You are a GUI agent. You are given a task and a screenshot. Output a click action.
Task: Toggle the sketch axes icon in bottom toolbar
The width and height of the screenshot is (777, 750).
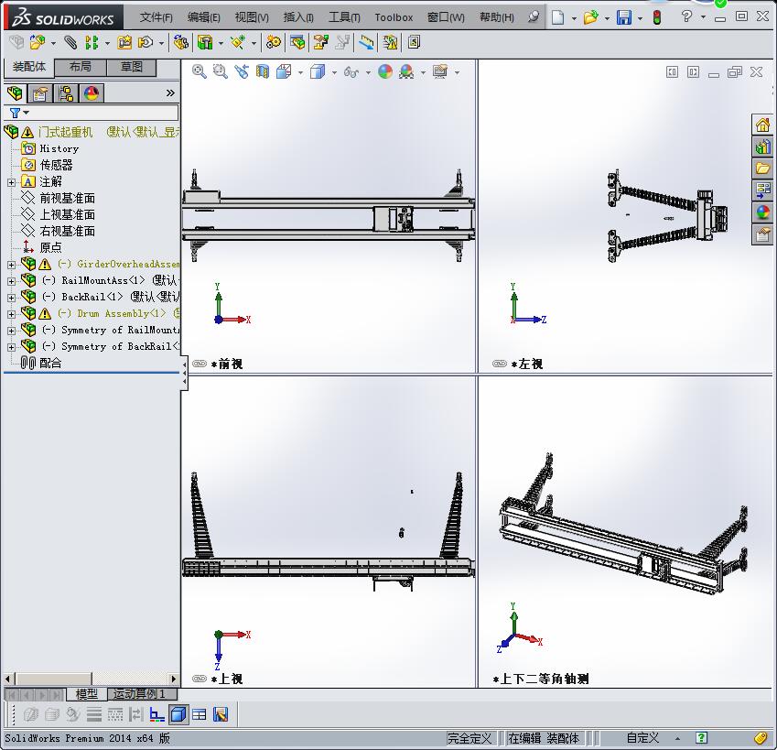157,714
